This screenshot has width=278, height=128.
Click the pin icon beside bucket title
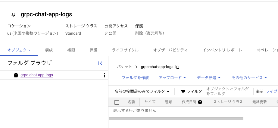[x=13, y=15]
